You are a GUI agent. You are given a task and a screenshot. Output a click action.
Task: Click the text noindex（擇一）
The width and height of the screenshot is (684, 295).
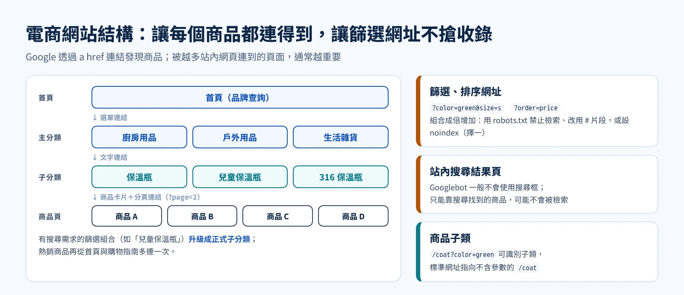click(459, 133)
